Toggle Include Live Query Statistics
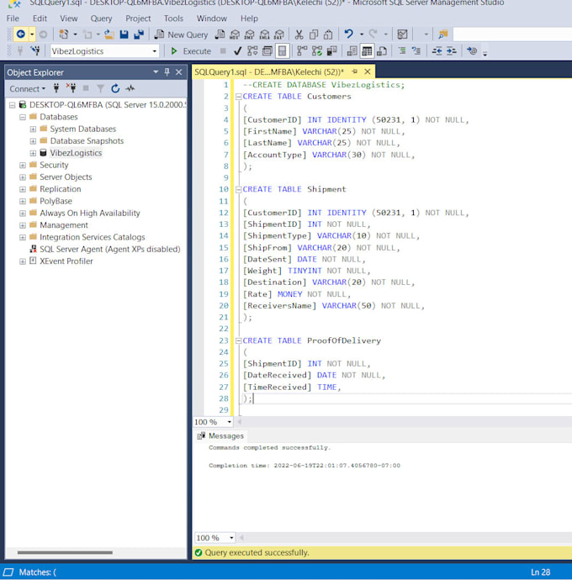 pos(317,50)
